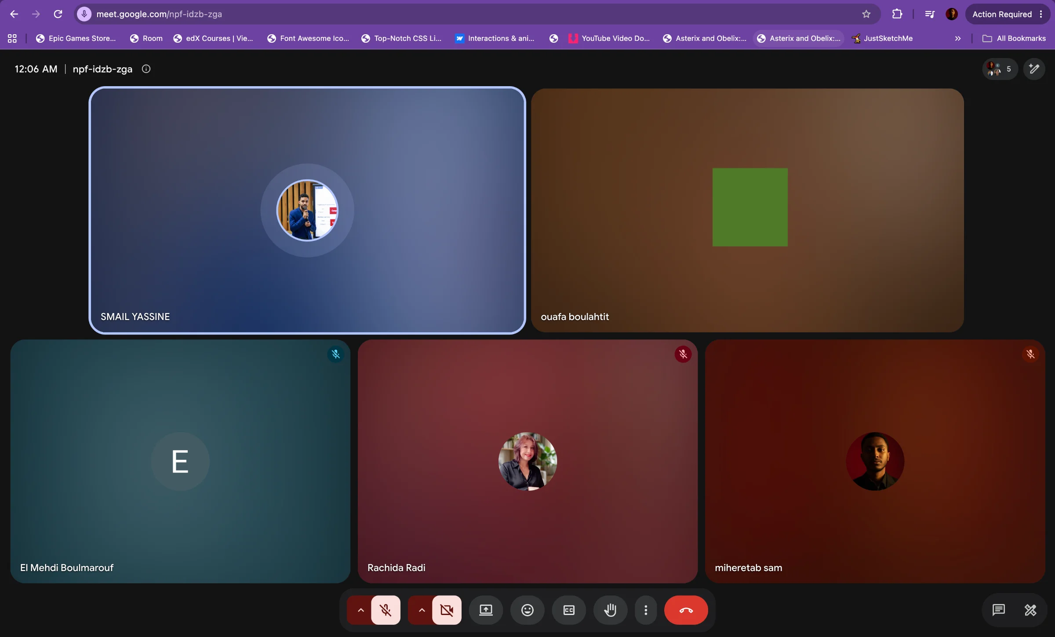This screenshot has width=1055, height=637.
Task: Open the Extensions puzzle icon
Action: pos(897,14)
